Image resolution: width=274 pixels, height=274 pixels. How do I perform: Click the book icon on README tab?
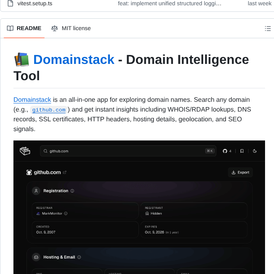tap(10, 28)
